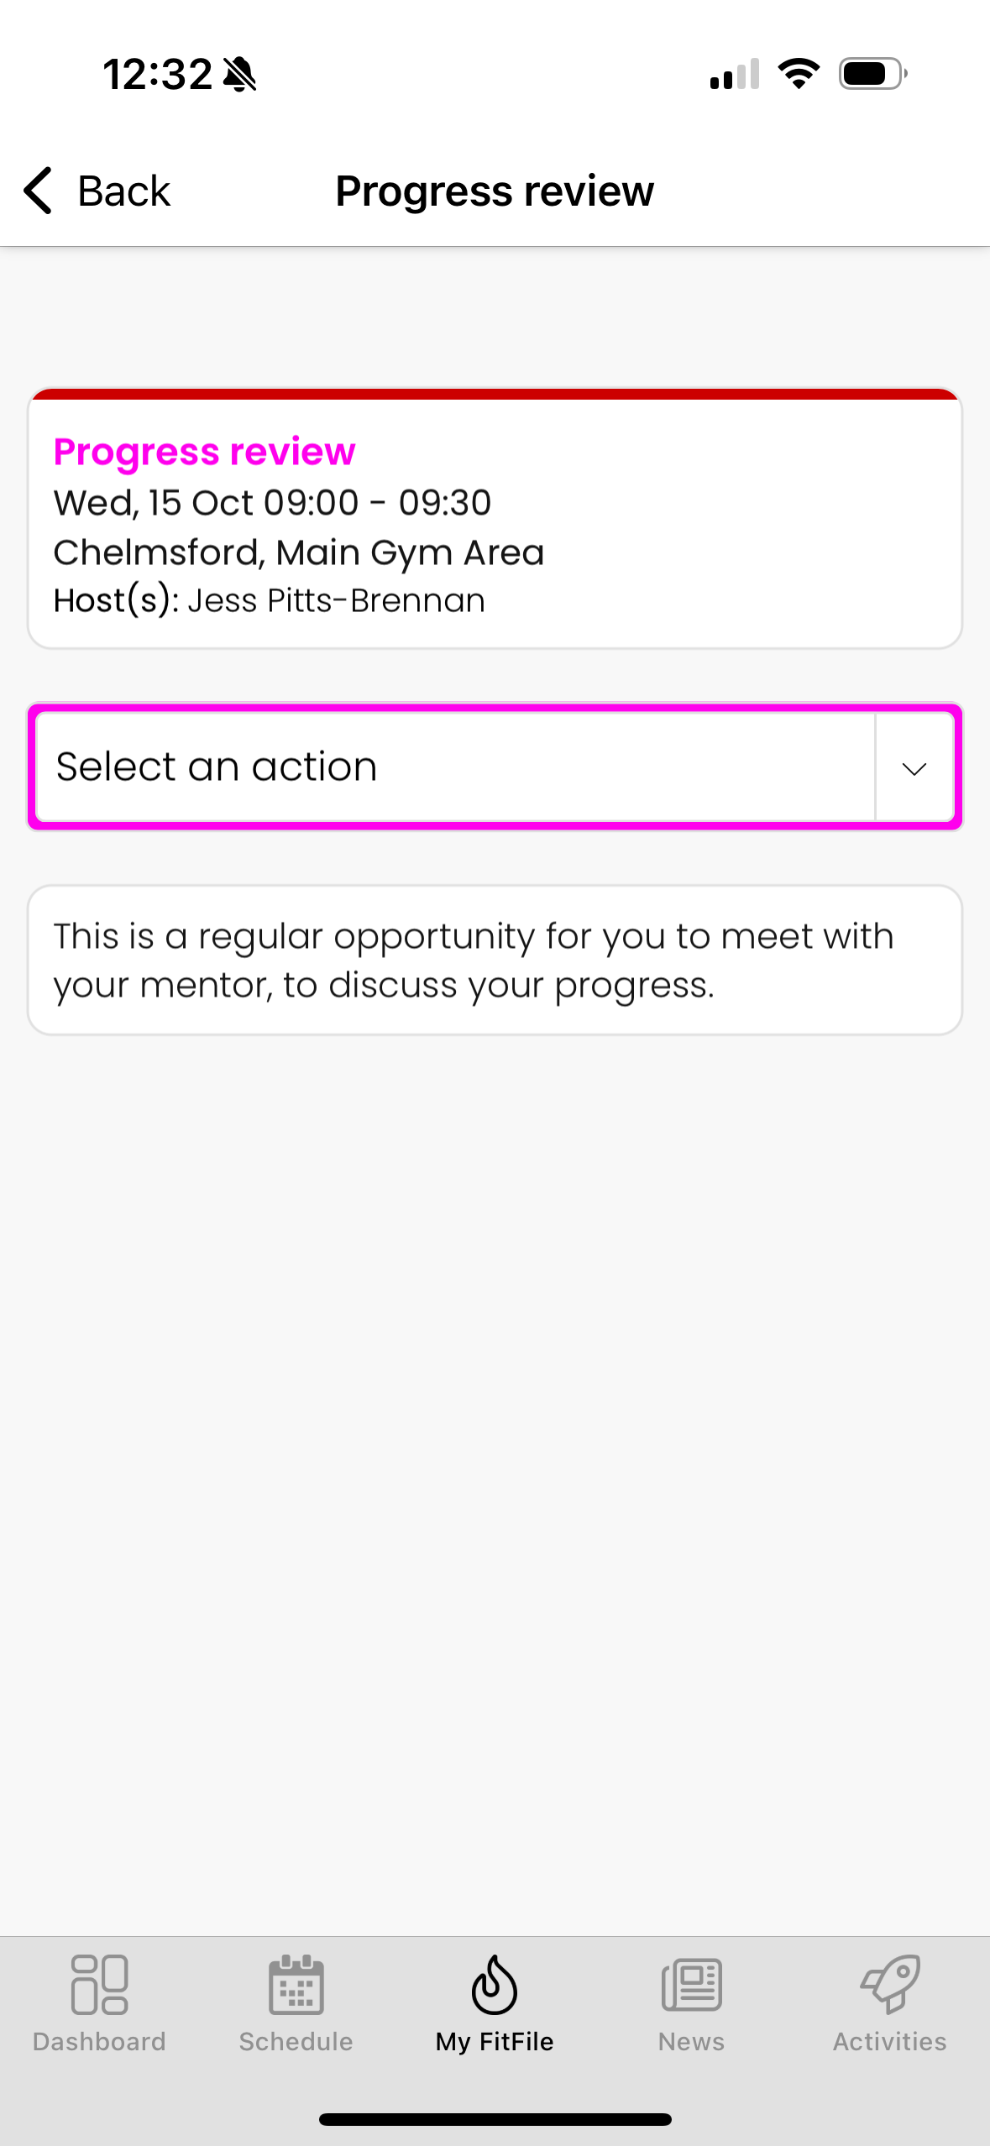The width and height of the screenshot is (990, 2146).
Task: Tap the silent mode bell icon
Action: pyautogui.click(x=240, y=75)
